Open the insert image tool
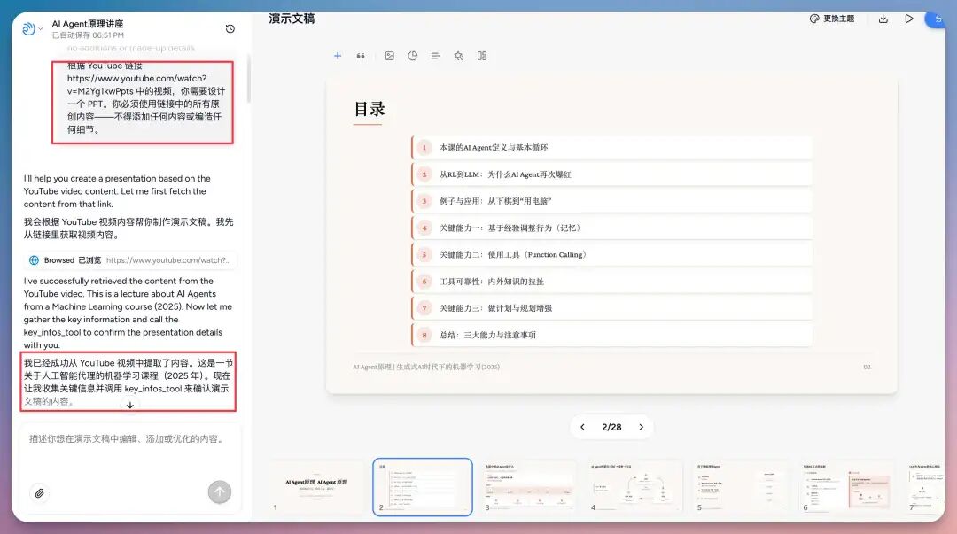 coord(390,55)
